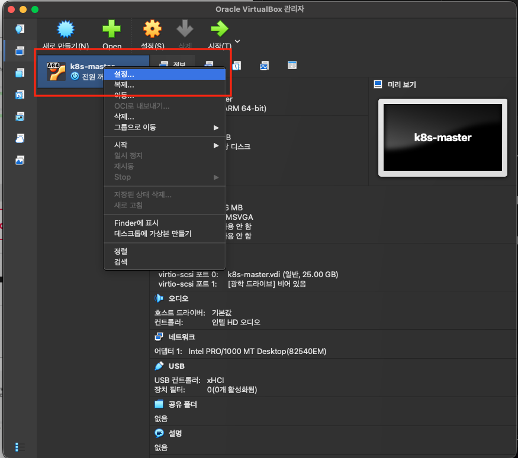Open the Cloud icon in the left sidebar
518x458 pixels.
click(20, 138)
